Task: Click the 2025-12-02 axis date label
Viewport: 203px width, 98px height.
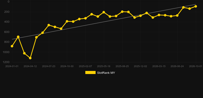Action: point(141,66)
